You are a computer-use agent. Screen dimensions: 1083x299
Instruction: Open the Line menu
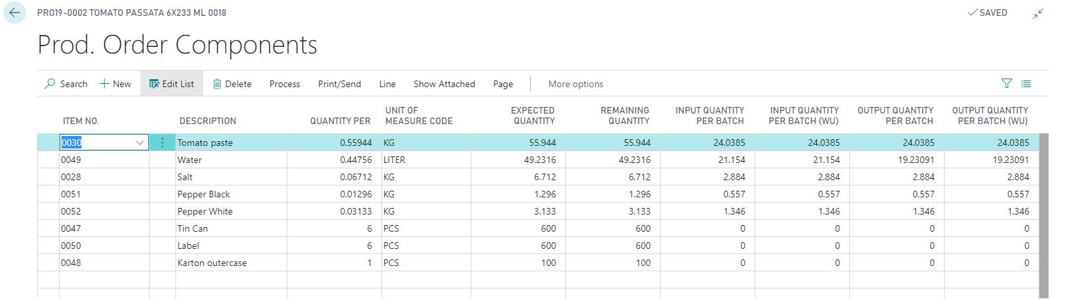coord(387,84)
